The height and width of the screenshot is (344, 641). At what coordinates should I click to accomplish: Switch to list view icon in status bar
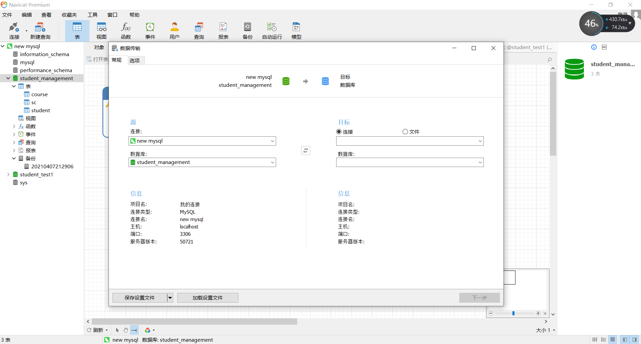(604, 340)
